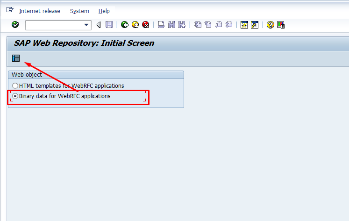Open the Help menu
Viewport: 349px width, 221px height.
coord(104,11)
